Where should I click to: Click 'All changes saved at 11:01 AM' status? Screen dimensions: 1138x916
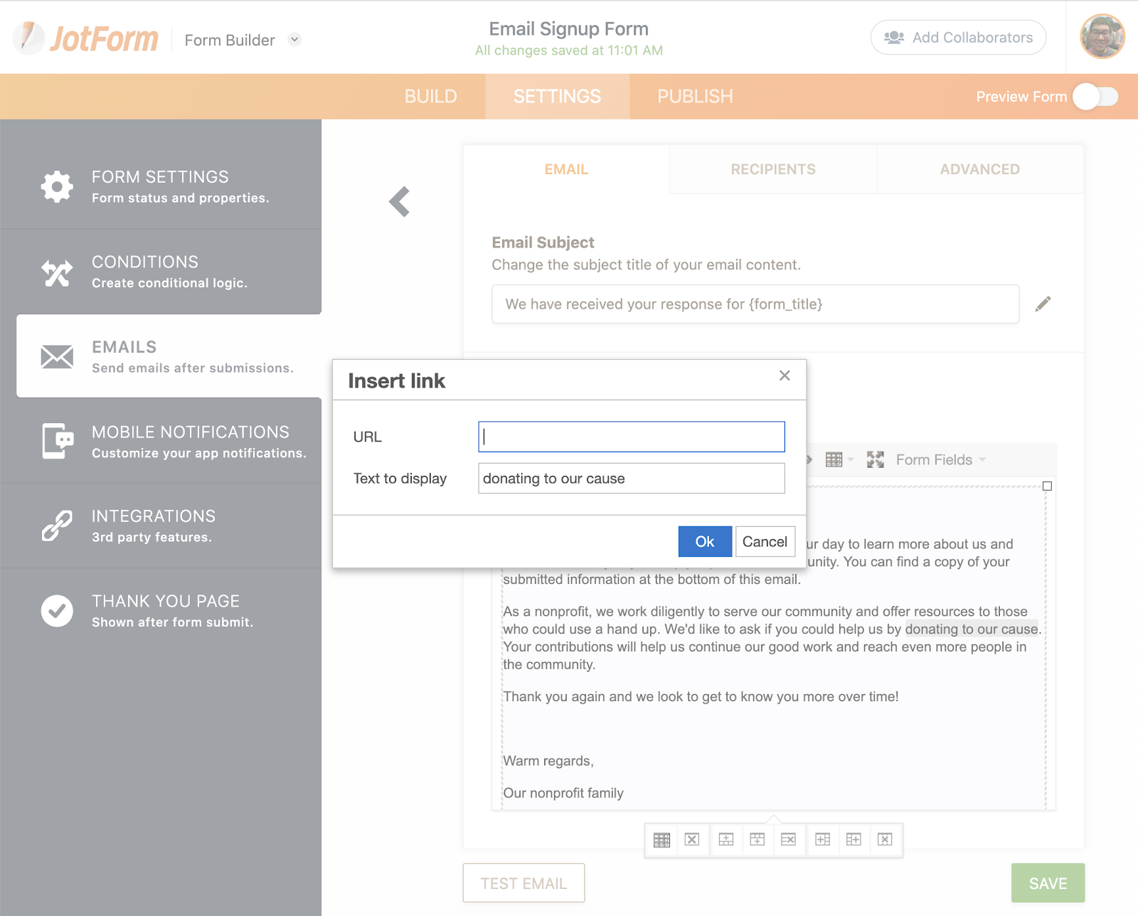tap(569, 50)
